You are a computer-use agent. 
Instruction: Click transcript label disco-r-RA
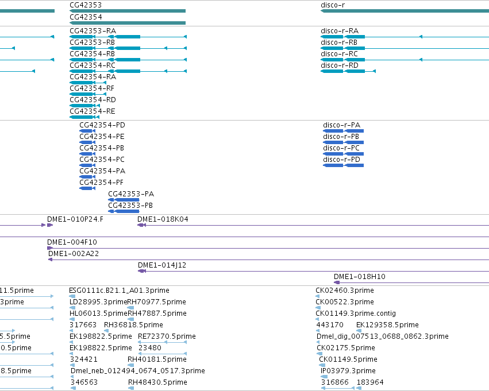coord(340,31)
